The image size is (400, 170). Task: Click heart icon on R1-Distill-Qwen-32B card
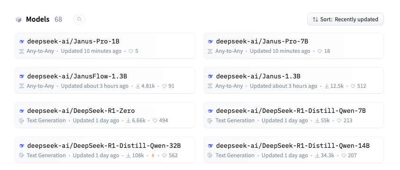165,155
